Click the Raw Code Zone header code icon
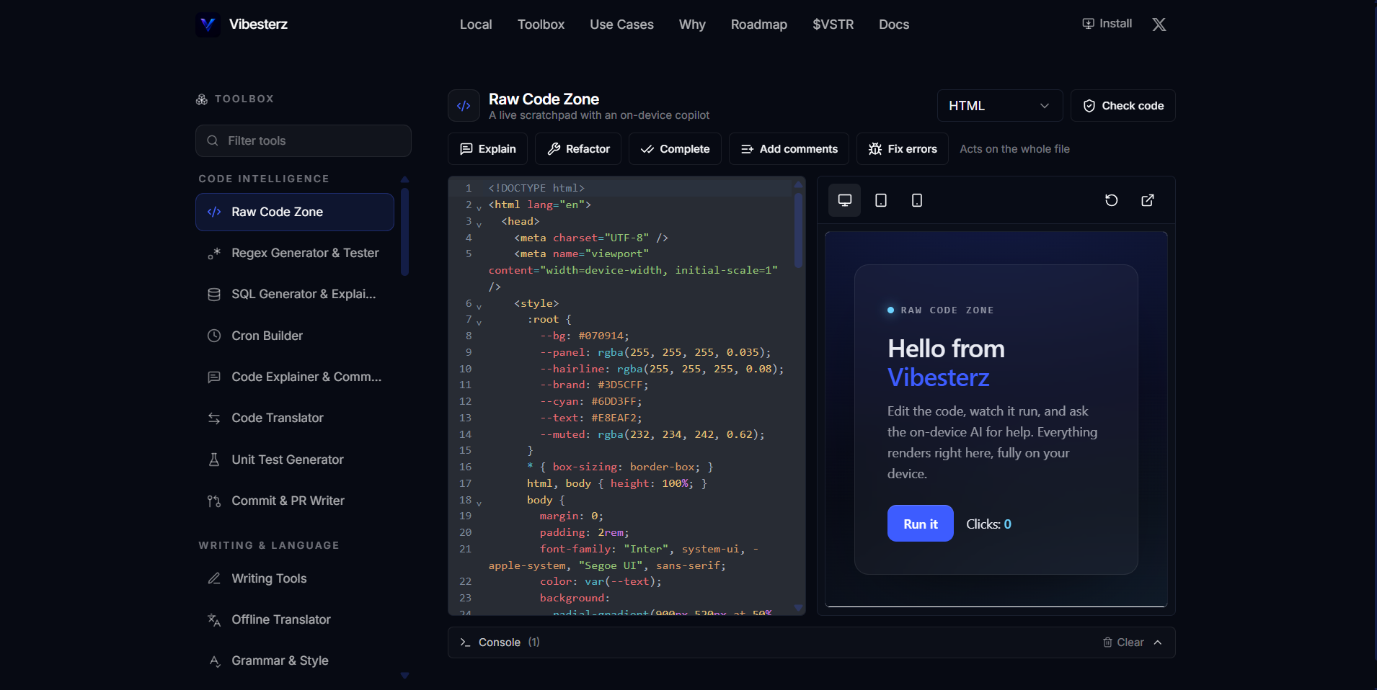This screenshot has height=690, width=1377. [464, 106]
